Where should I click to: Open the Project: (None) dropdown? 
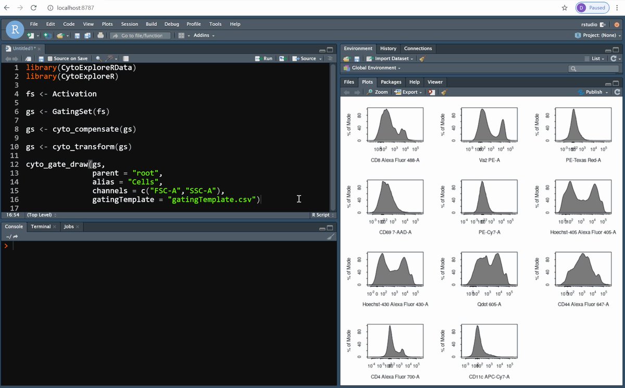click(598, 35)
